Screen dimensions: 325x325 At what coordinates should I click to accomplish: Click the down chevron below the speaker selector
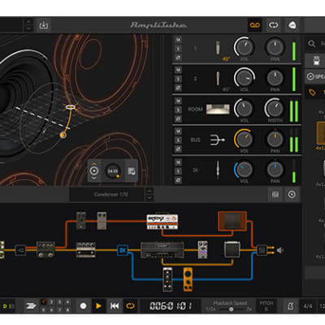(x=94, y=178)
